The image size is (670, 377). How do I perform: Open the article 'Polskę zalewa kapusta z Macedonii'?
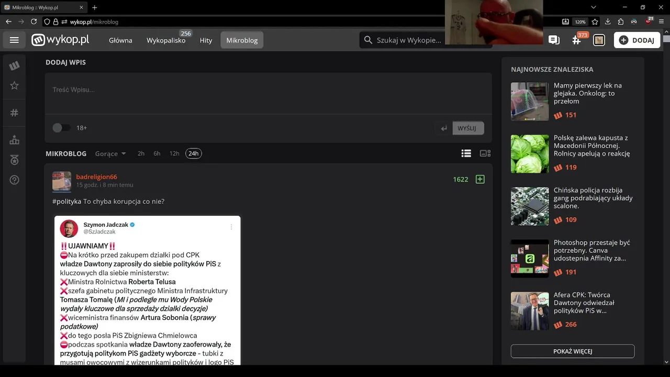tap(591, 146)
